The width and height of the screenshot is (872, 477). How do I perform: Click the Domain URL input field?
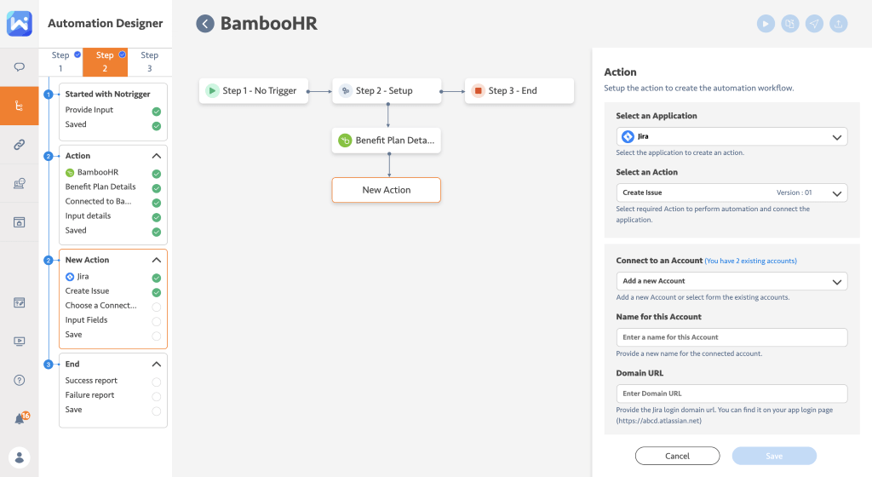731,394
